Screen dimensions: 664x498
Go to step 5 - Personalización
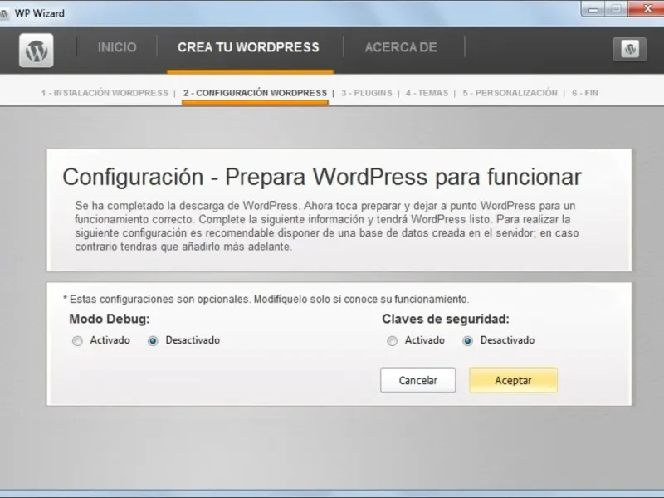coord(510,93)
